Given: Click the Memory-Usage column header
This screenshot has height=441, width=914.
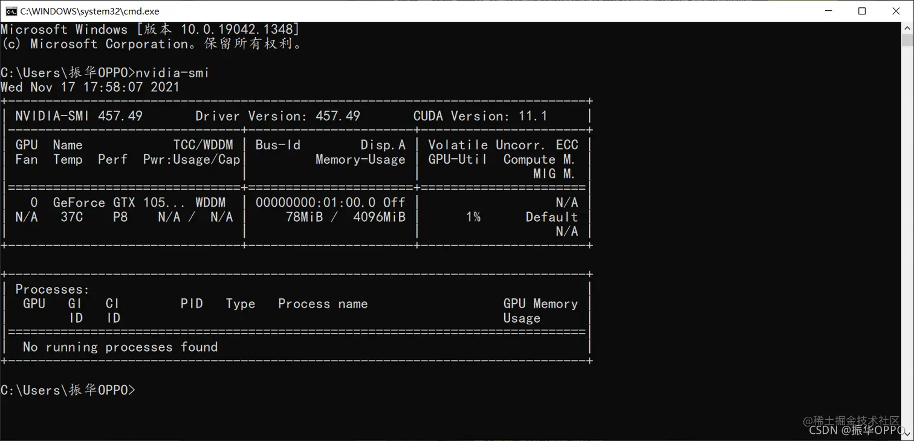Looking at the screenshot, I should click(360, 159).
